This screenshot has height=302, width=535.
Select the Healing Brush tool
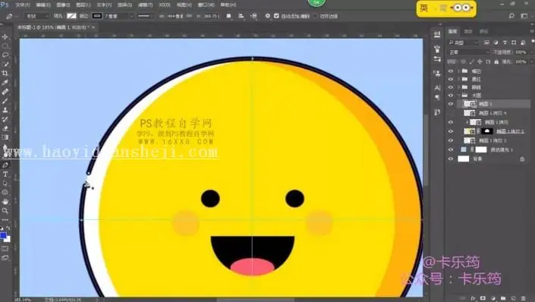[5, 92]
